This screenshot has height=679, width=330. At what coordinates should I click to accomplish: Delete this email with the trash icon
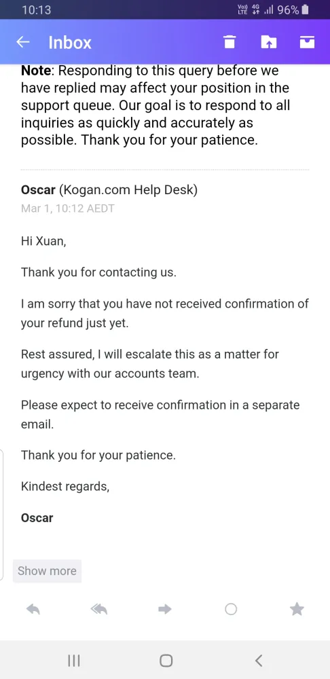pos(230,42)
